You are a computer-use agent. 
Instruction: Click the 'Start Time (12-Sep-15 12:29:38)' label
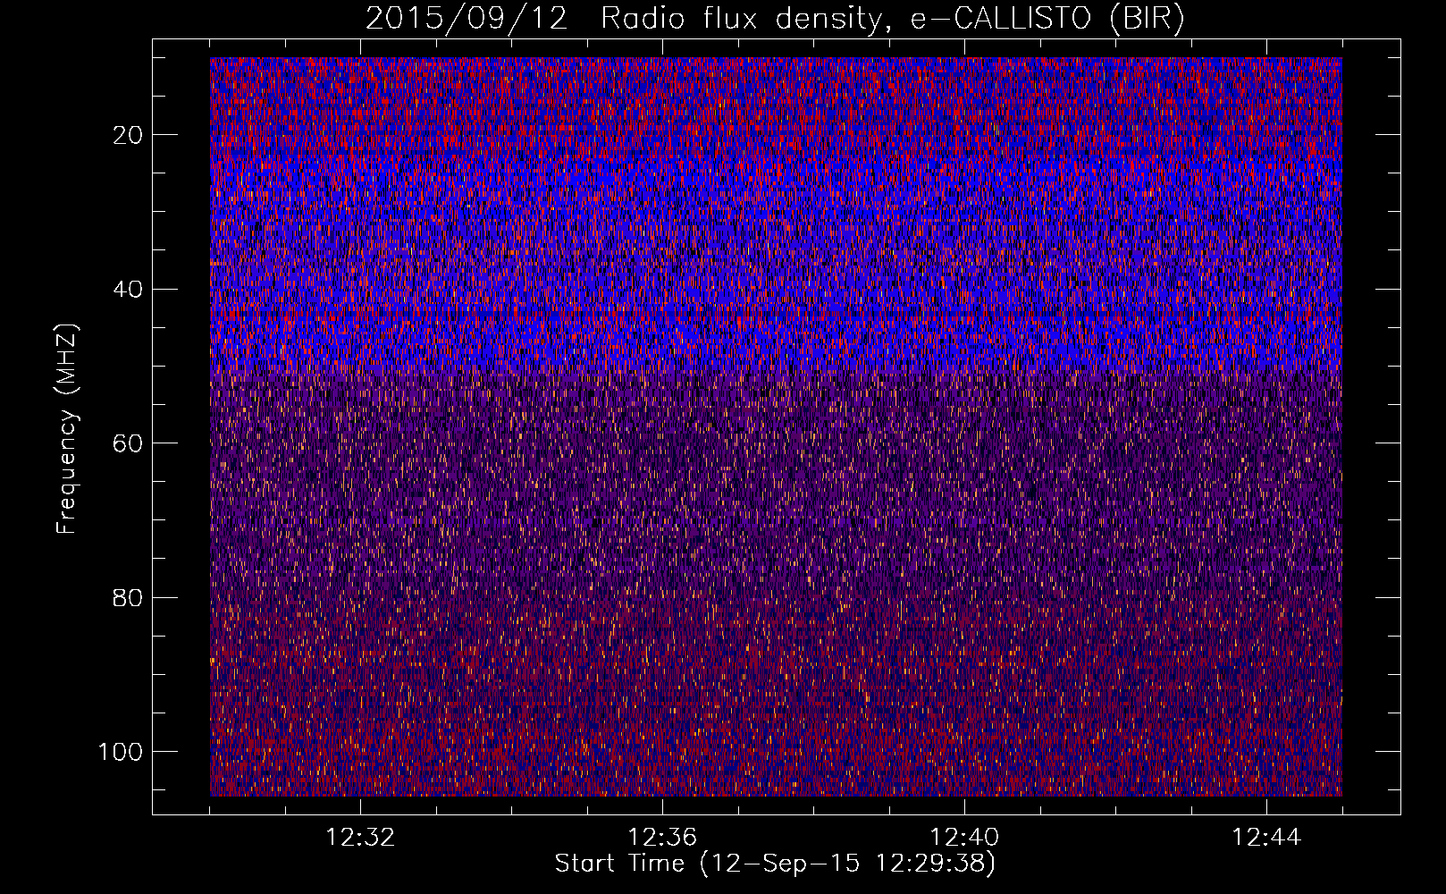775,864
